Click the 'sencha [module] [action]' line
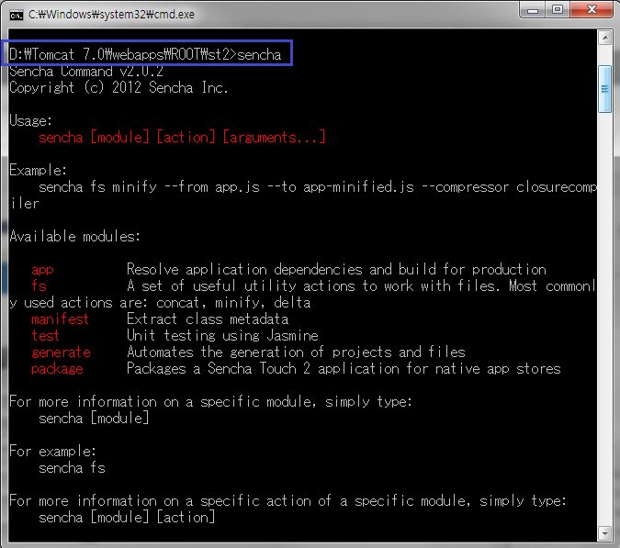Image resolution: width=620 pixels, height=548 pixels. [127, 518]
